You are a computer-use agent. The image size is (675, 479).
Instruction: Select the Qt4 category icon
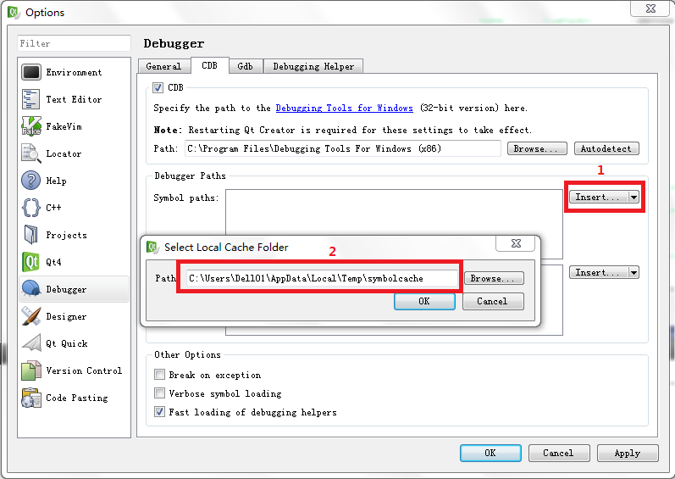[x=31, y=262]
